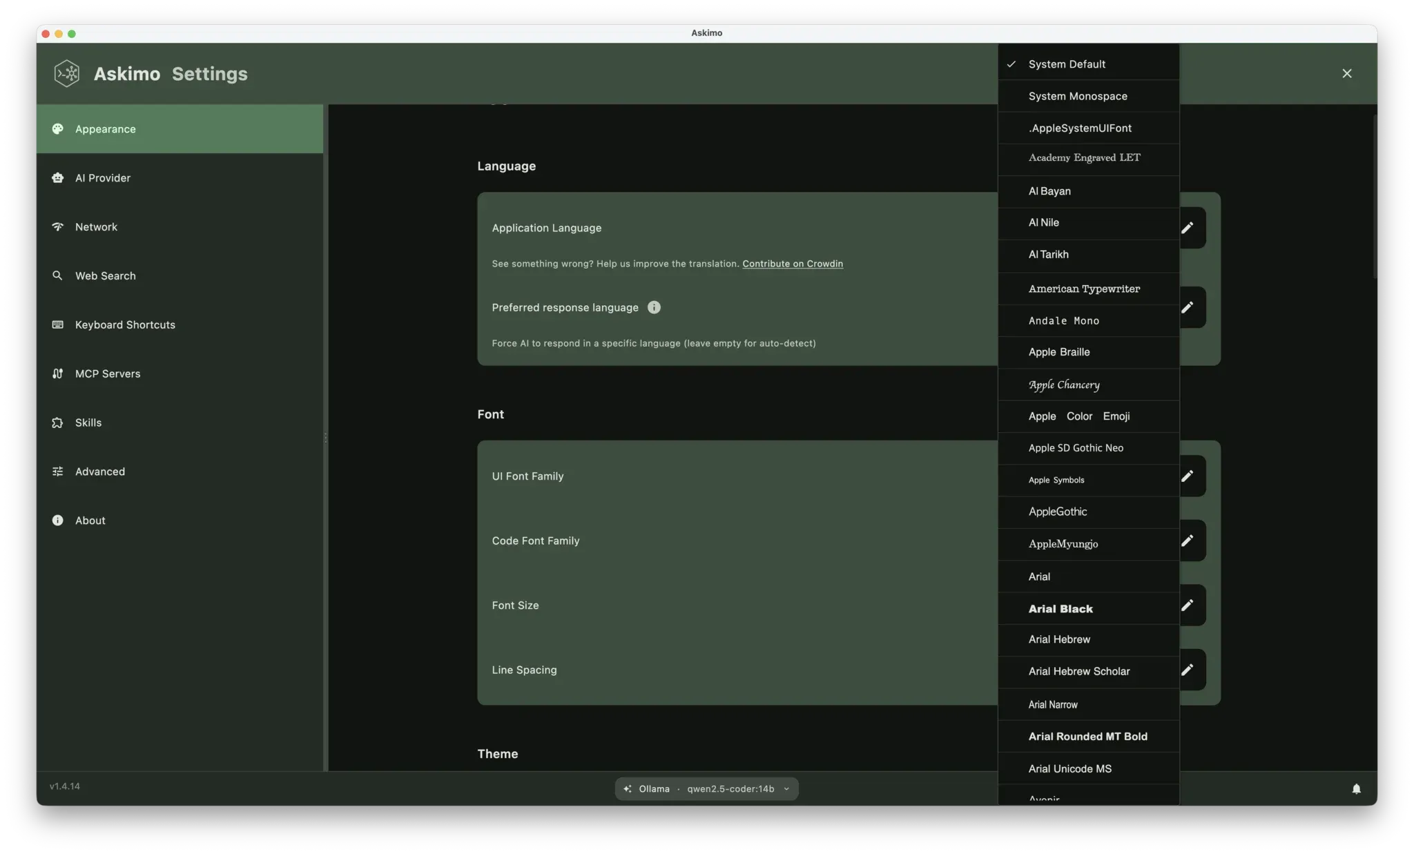
Task: Pick Arial Rounded MT Bold font
Action: point(1089,737)
